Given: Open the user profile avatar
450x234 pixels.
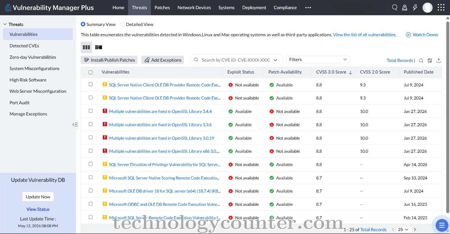Looking at the screenshot, I should click(427, 7).
